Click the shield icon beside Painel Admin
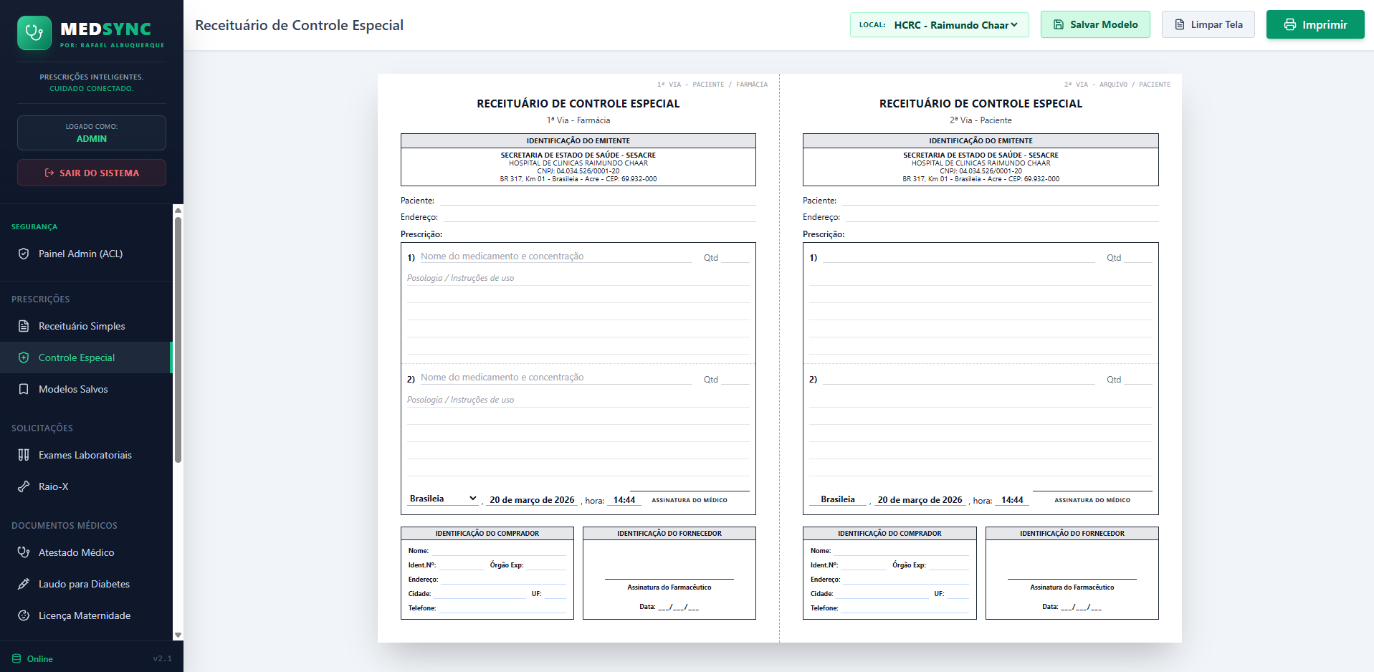 pyautogui.click(x=24, y=254)
